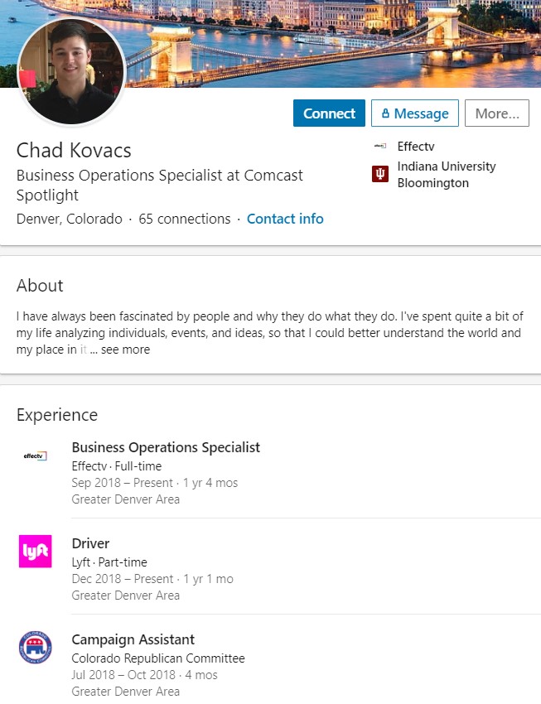
Task: Open the Driver position entry
Action: point(90,543)
